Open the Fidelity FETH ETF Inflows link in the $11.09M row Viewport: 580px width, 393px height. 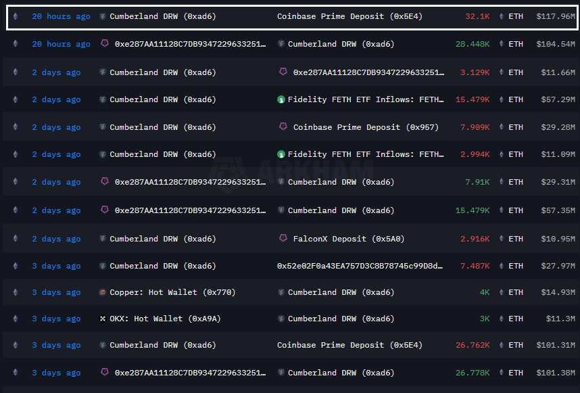point(366,154)
